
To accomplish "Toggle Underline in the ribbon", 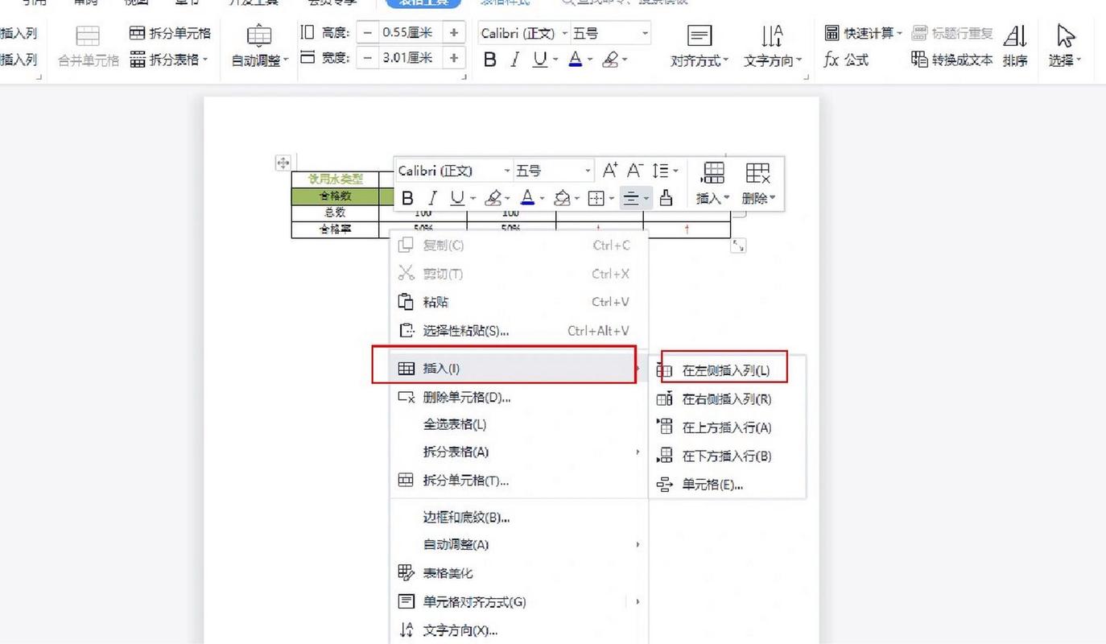I will 539,60.
